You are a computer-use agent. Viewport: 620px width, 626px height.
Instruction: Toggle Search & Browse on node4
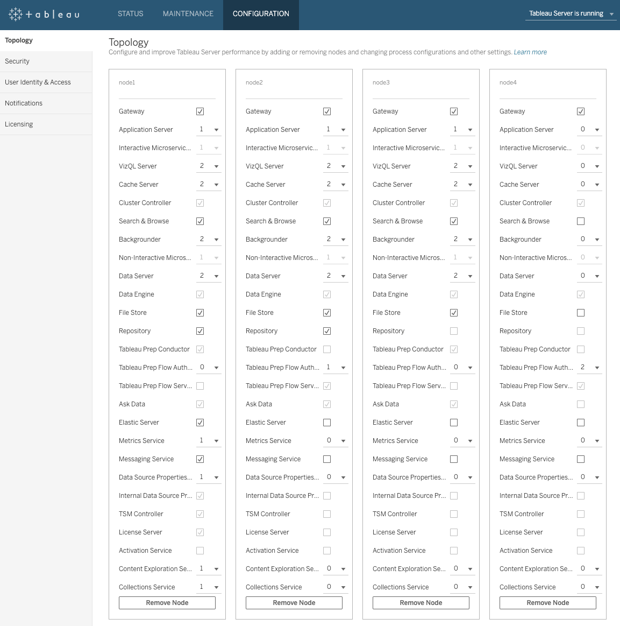pos(581,221)
